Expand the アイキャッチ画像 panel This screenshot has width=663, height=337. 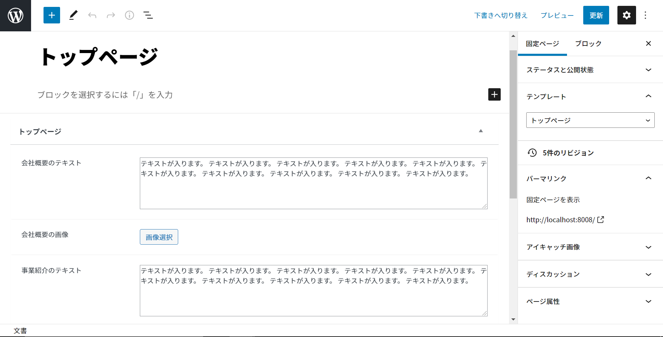pyautogui.click(x=590, y=247)
